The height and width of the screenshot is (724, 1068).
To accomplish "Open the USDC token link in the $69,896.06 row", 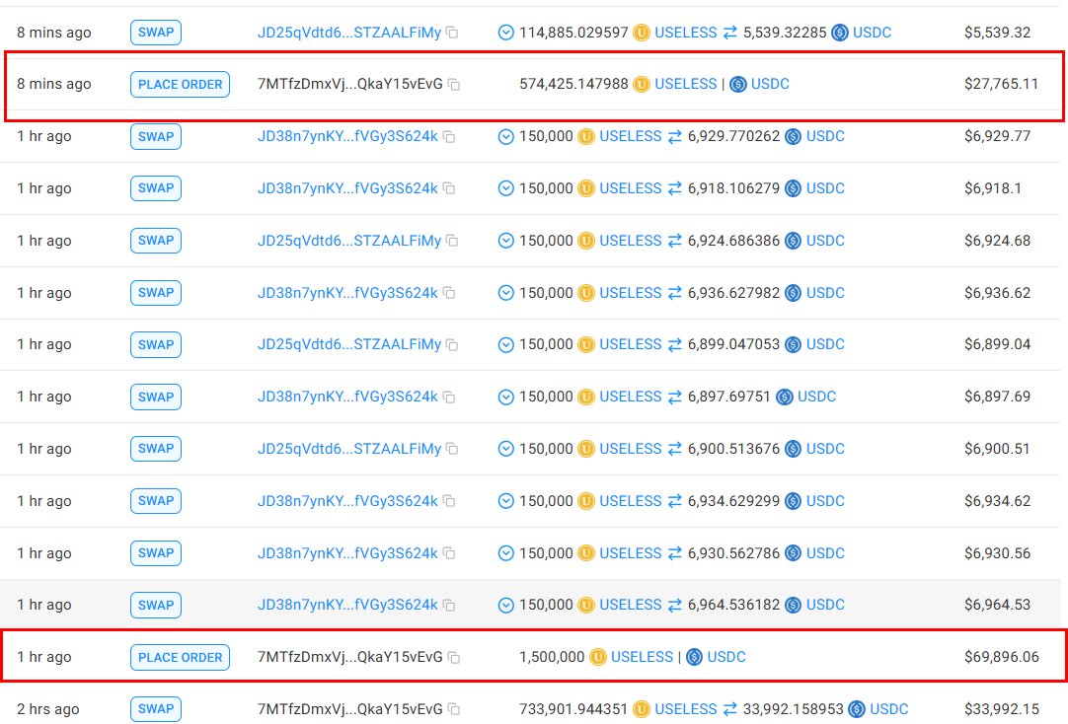I will pyautogui.click(x=726, y=657).
